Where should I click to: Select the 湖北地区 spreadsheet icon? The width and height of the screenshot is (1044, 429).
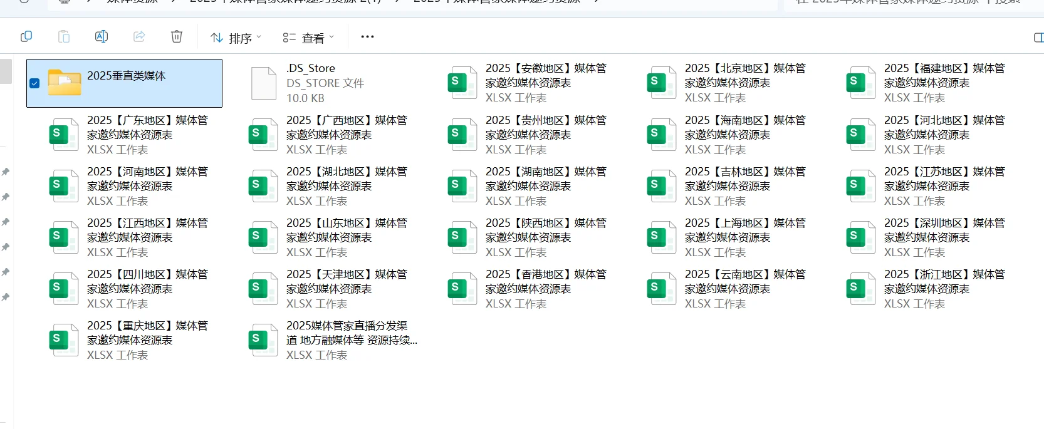pyautogui.click(x=263, y=186)
